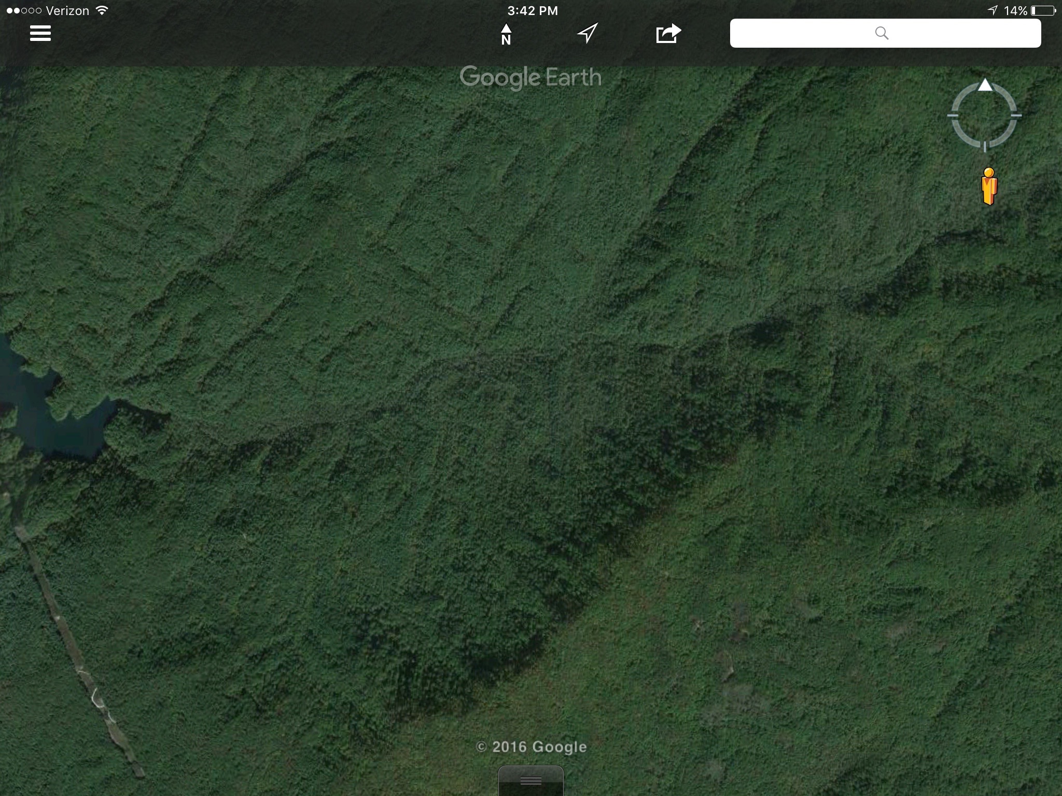Tap the compass ring's left tick mark
The height and width of the screenshot is (796, 1062).
point(953,116)
